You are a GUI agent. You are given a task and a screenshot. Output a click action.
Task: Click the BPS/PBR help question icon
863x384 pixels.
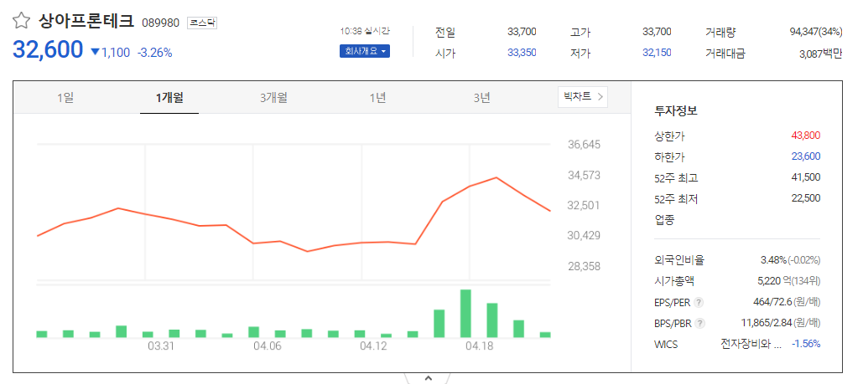[x=699, y=323]
